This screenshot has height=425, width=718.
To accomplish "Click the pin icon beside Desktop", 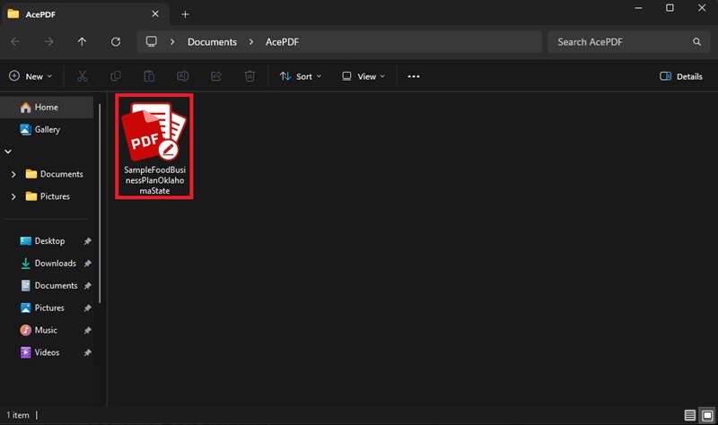I will pos(87,241).
